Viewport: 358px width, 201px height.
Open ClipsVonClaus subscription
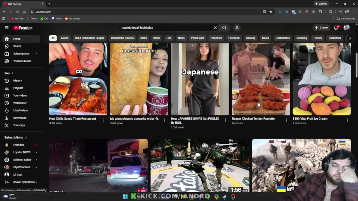pyautogui.click(x=21, y=167)
